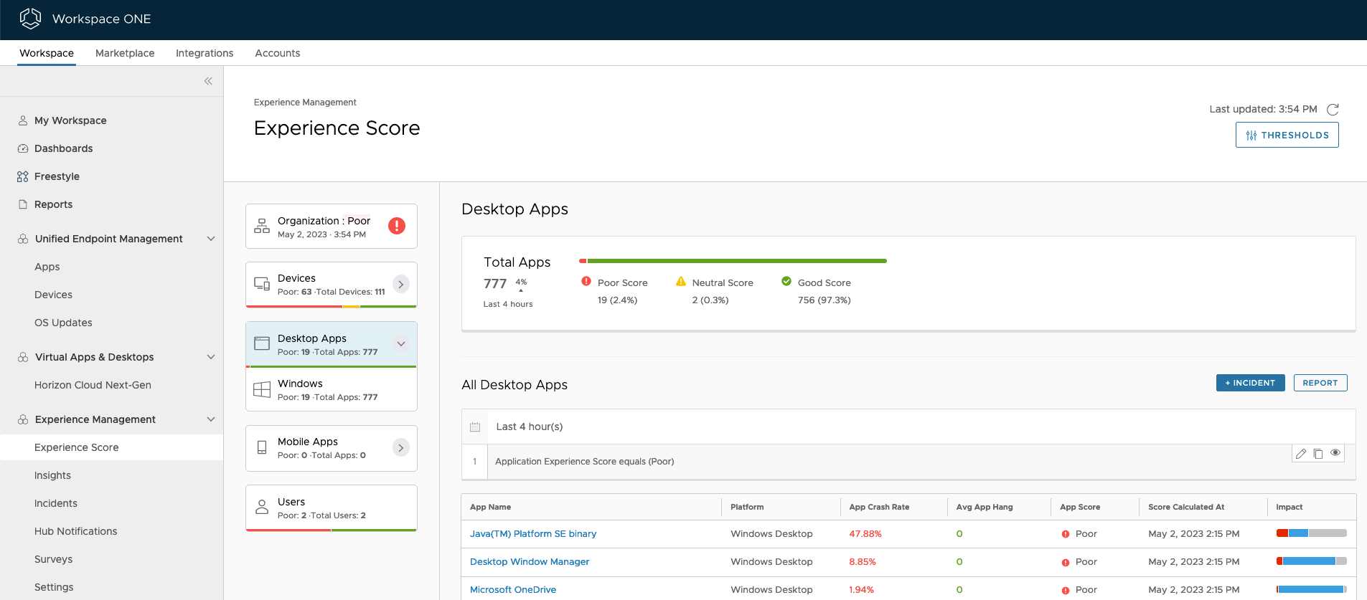Select Insights in the sidebar
This screenshot has height=600, width=1367.
pos(52,475)
